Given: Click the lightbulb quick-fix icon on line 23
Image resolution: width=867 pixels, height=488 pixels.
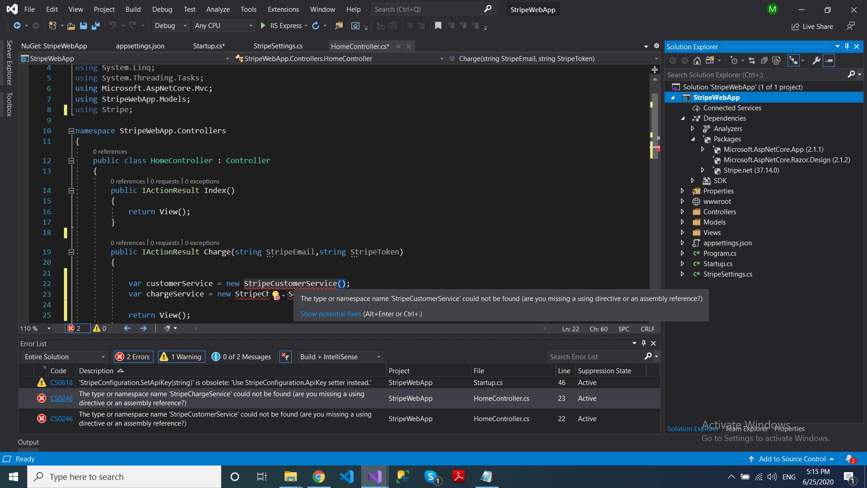Looking at the screenshot, I should [x=276, y=295].
